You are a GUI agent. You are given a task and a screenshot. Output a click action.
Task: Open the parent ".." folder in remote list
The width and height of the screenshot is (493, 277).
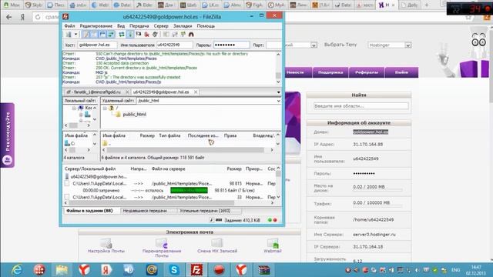click(106, 143)
